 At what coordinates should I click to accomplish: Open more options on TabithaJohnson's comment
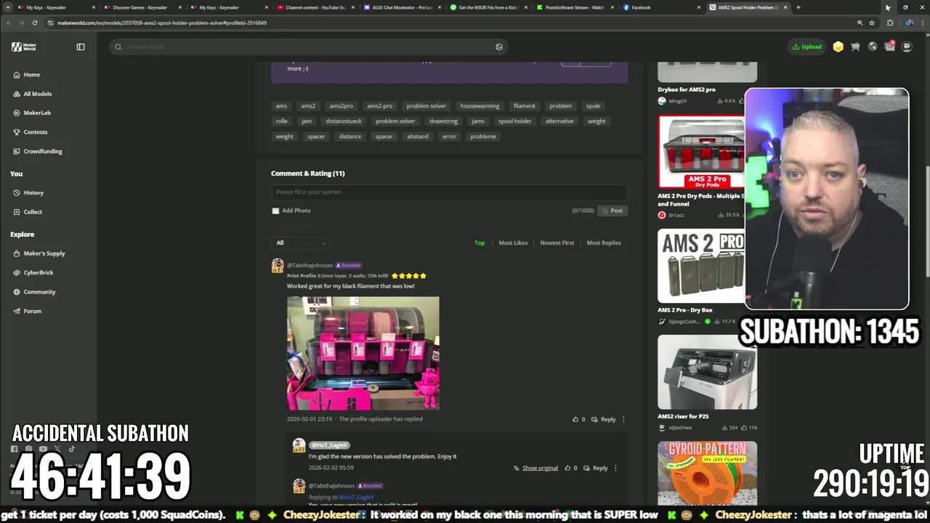pyautogui.click(x=623, y=419)
